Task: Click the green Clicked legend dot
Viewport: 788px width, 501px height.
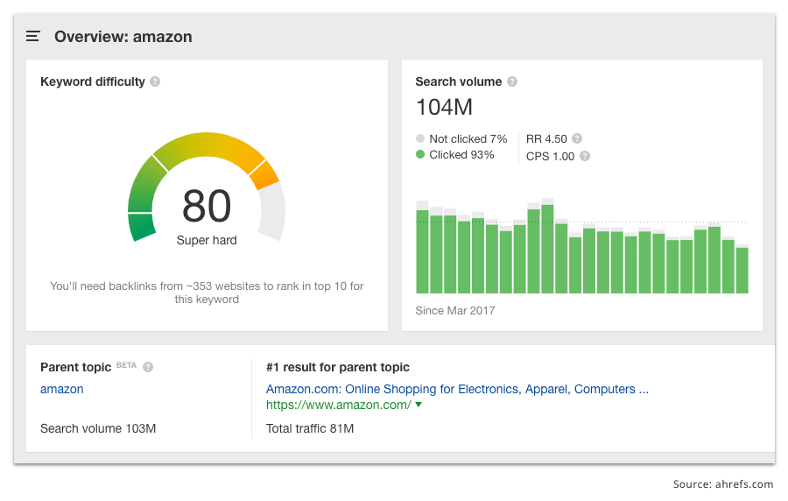Action: 420,154
